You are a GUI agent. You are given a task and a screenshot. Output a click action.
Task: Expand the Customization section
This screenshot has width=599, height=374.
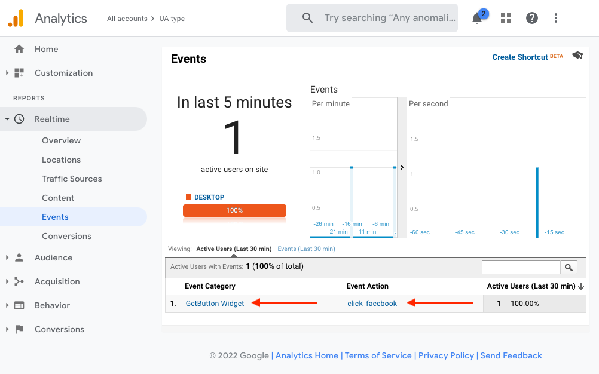8,73
